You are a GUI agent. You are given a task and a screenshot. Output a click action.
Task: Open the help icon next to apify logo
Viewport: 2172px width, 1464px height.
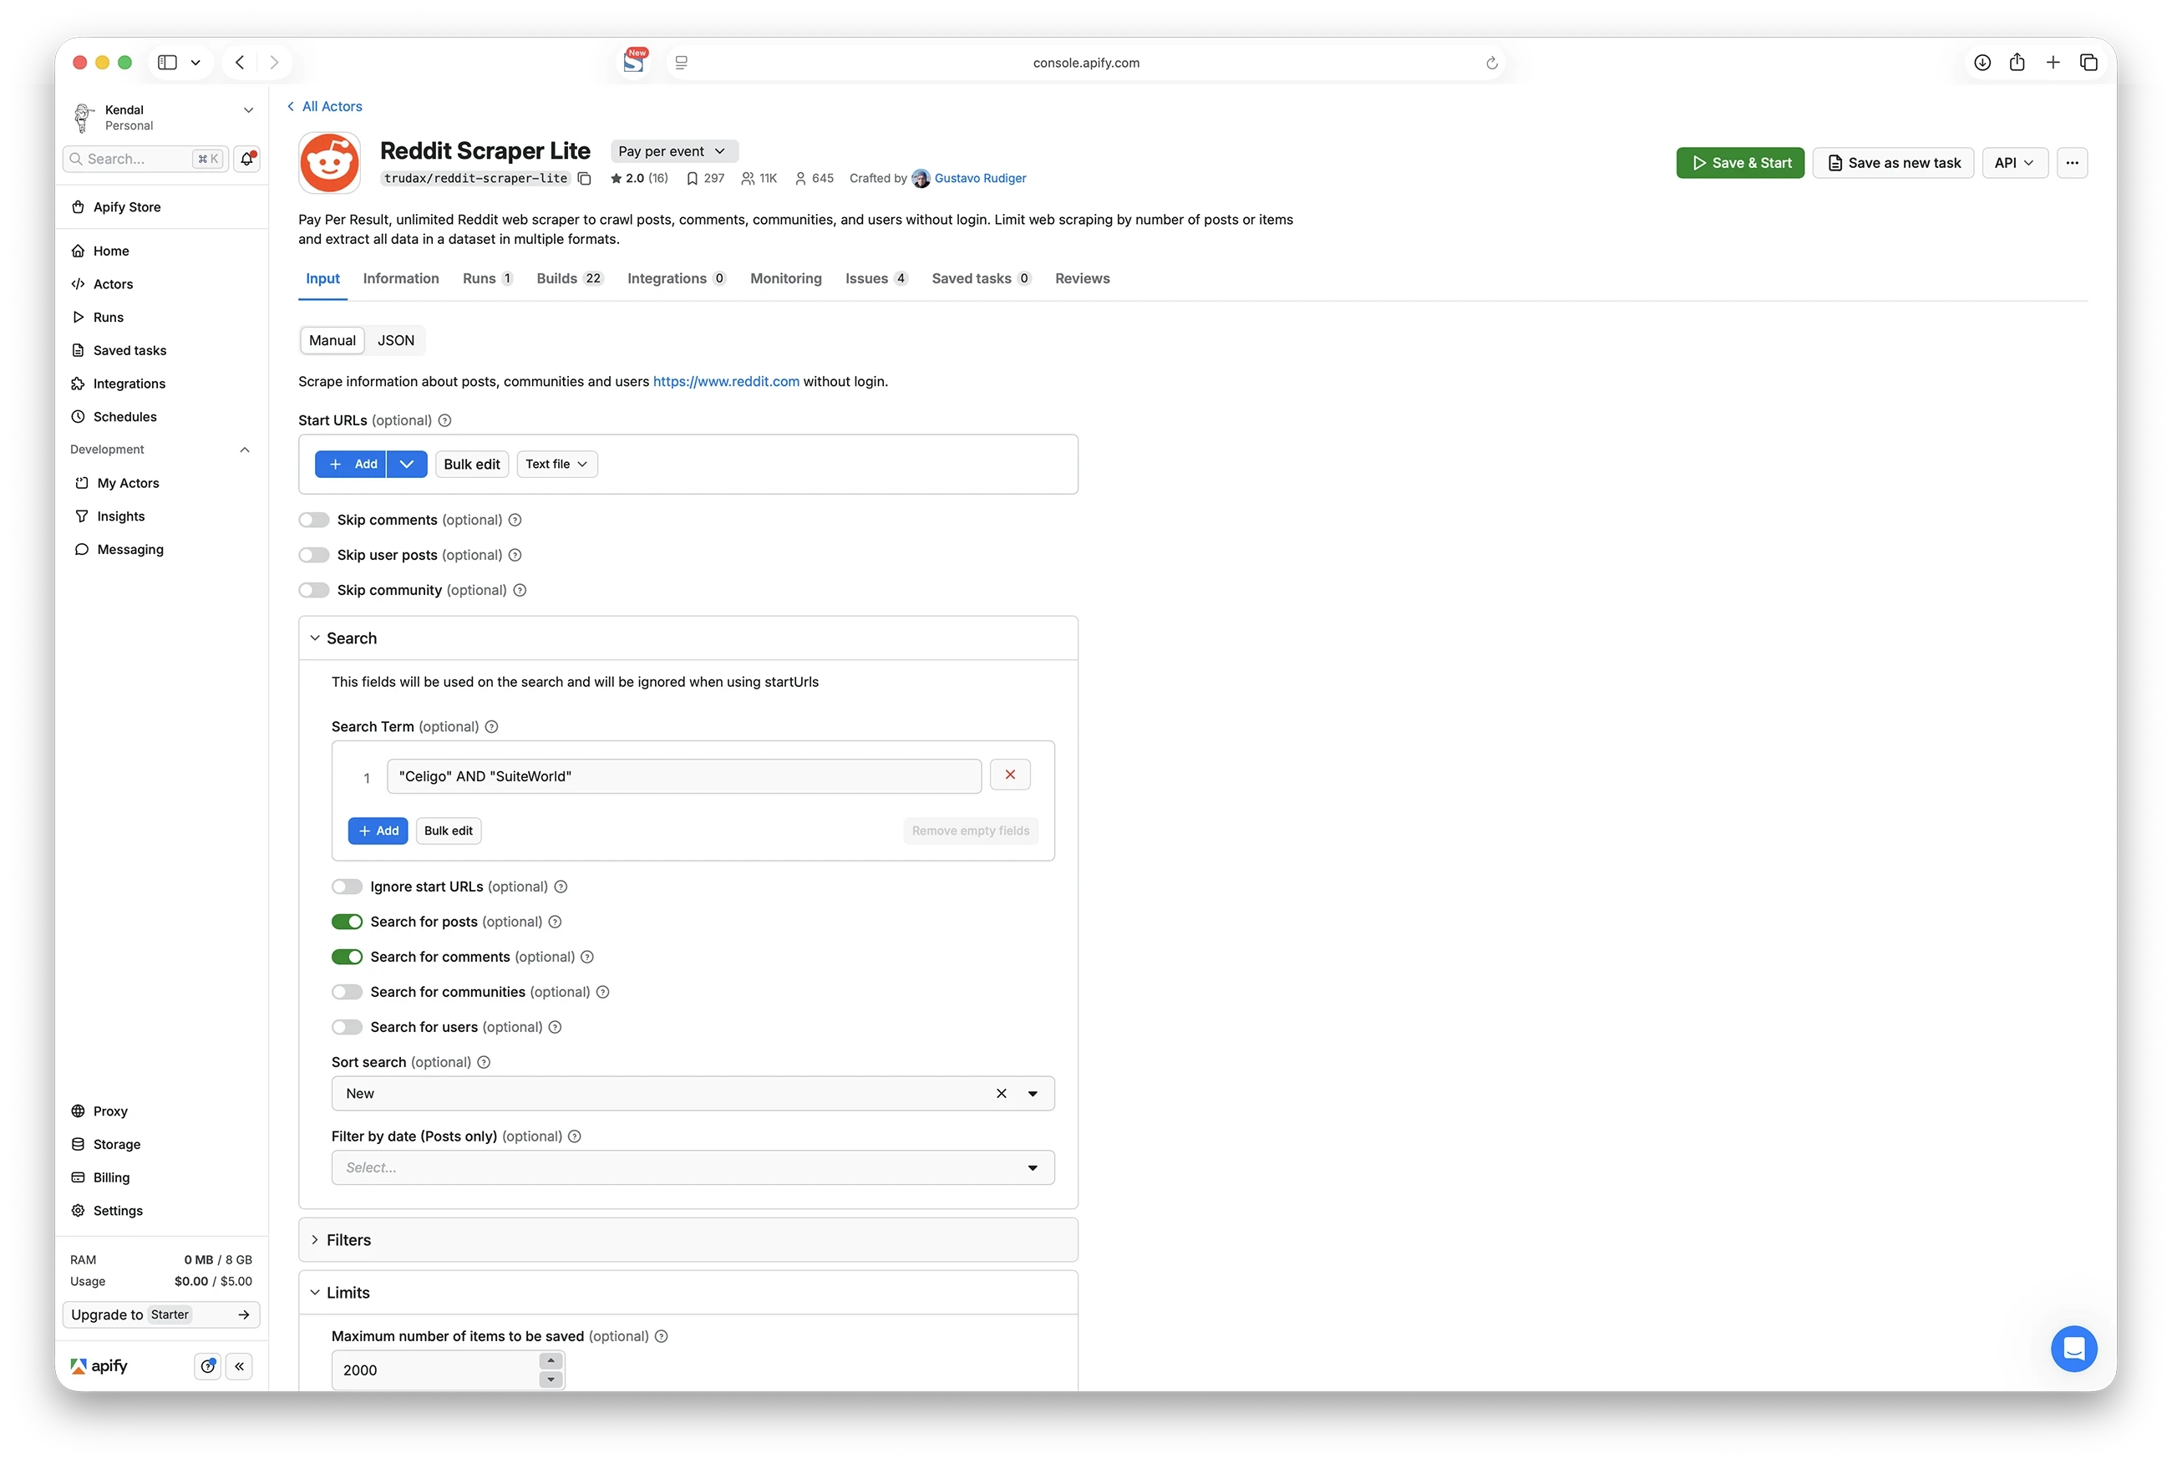coord(207,1366)
